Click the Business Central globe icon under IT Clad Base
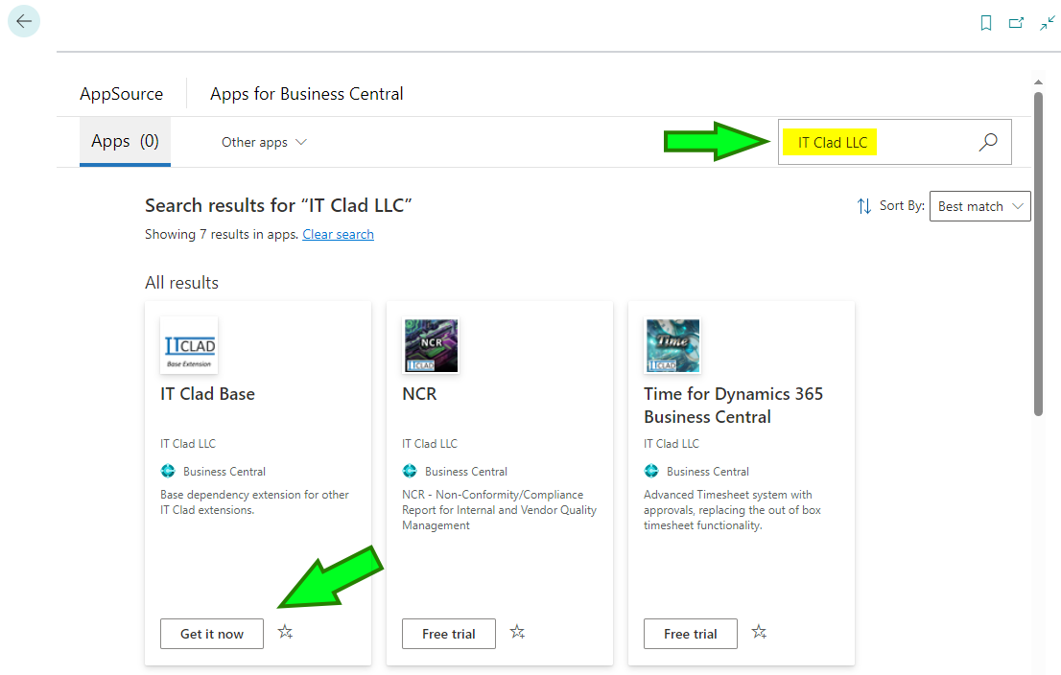1061x675 pixels. coord(168,471)
